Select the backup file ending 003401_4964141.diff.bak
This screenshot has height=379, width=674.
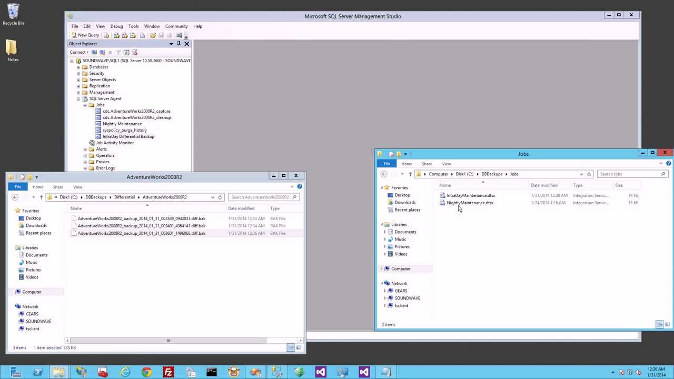[x=142, y=226]
